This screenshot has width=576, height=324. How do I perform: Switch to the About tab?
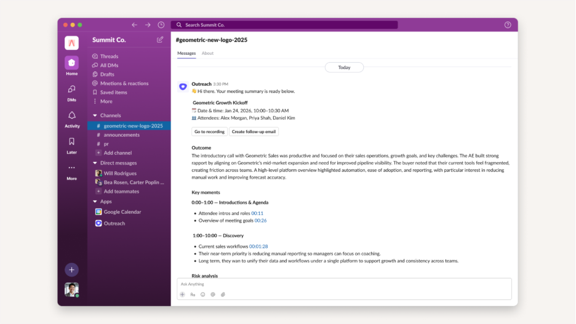click(x=207, y=54)
